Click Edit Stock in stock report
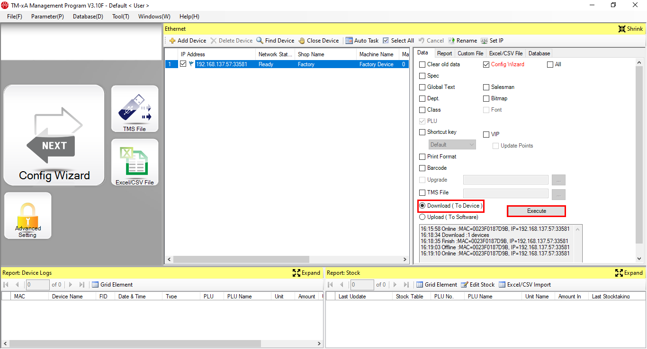This screenshot has height=349, width=647. tap(477, 285)
